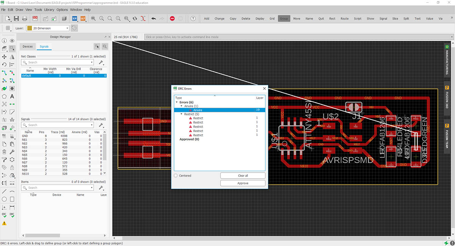Run a script via the SCR icon
Viewport: 455px width, 246px height.
click(x=75, y=18)
